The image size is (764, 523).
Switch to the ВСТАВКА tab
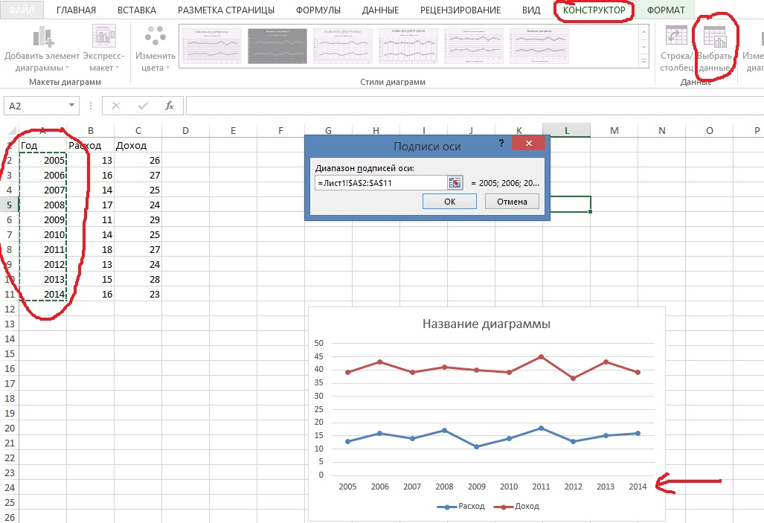136,10
